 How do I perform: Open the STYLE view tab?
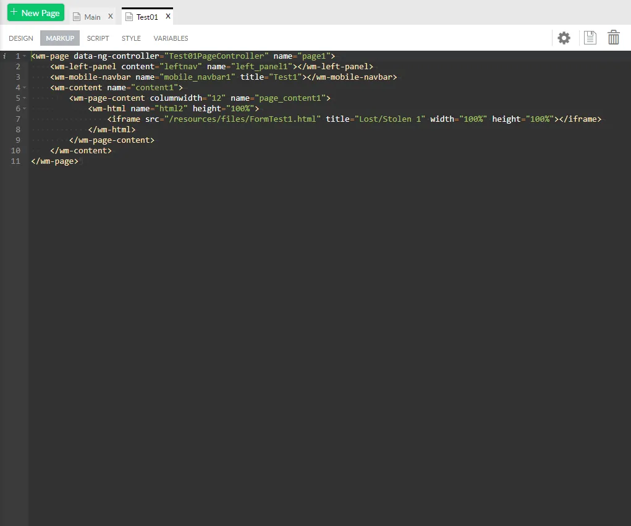pos(131,38)
